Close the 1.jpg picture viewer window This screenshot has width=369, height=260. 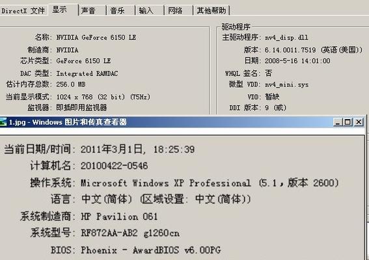pos(359,122)
